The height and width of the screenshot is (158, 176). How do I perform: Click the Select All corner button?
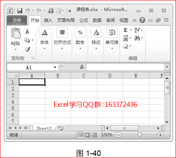(13, 75)
